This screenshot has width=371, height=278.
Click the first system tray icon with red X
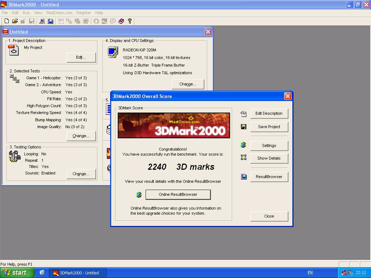tap(344, 273)
